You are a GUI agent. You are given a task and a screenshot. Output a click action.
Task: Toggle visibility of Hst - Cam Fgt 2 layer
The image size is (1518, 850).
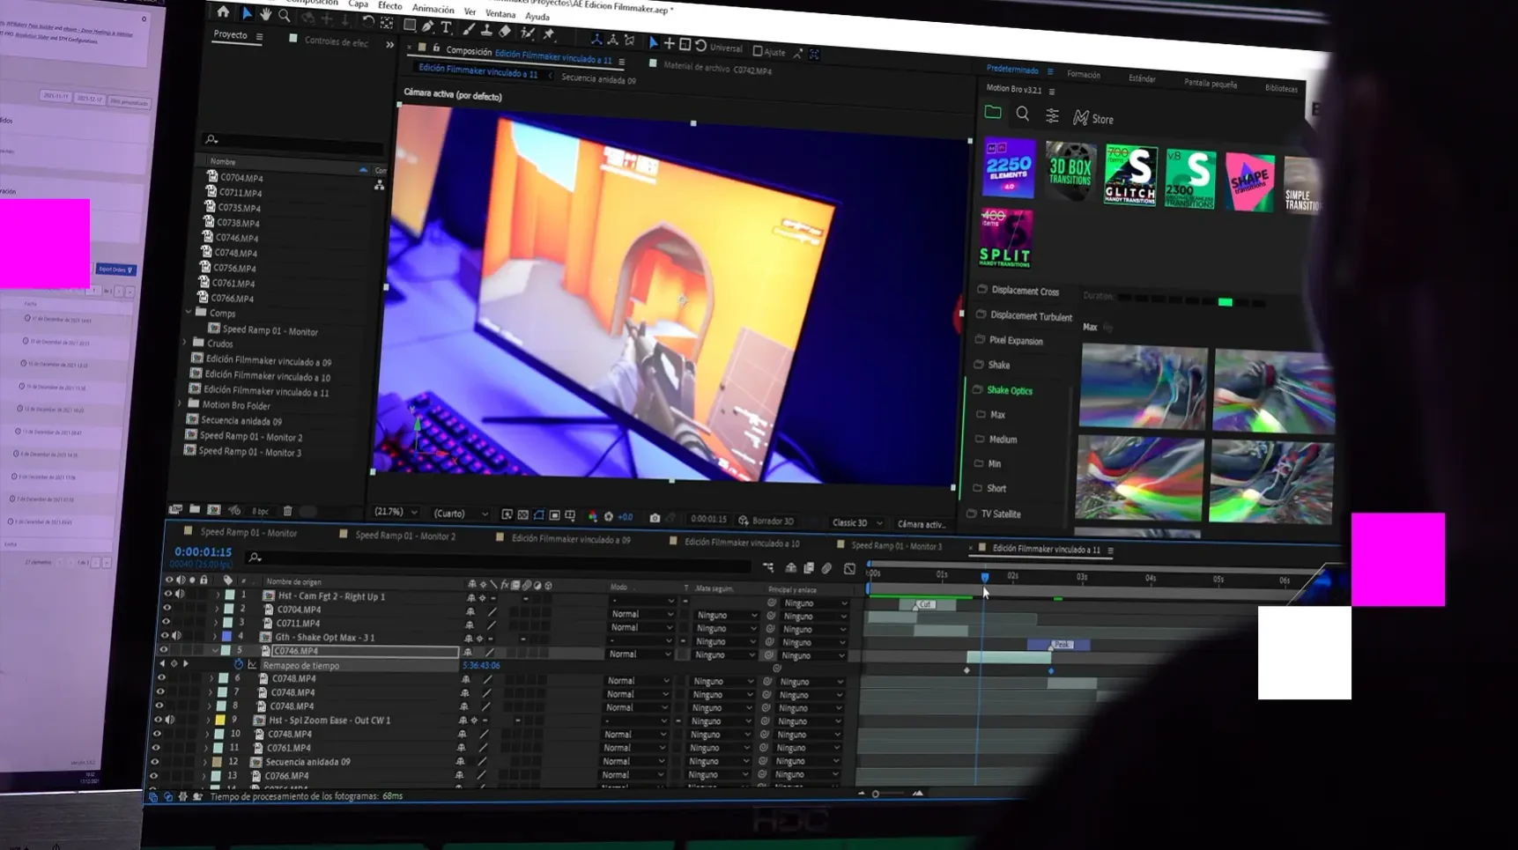167,595
